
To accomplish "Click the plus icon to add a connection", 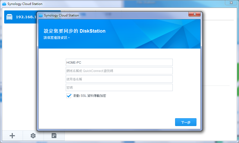I will tap(12, 136).
